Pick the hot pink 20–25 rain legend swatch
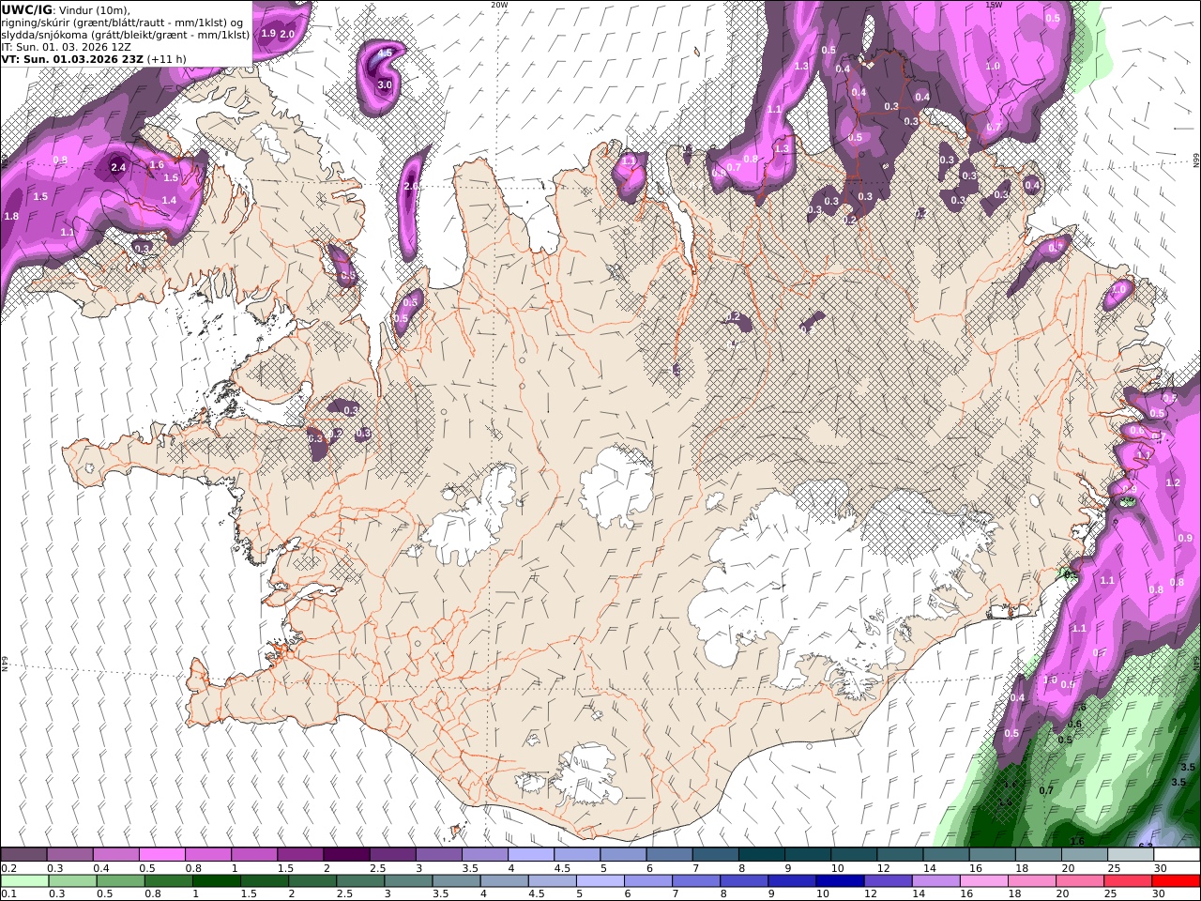This screenshot has height=901, width=1201. (x=1079, y=880)
